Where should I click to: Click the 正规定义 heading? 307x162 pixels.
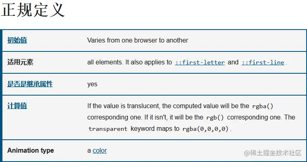point(33,10)
